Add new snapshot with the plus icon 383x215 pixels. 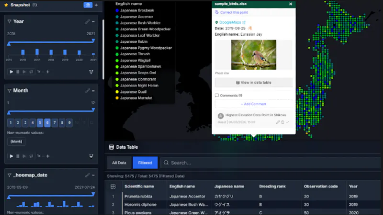click(96, 5)
